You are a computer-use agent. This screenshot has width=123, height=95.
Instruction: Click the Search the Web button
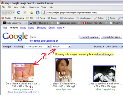click(x=111, y=37)
